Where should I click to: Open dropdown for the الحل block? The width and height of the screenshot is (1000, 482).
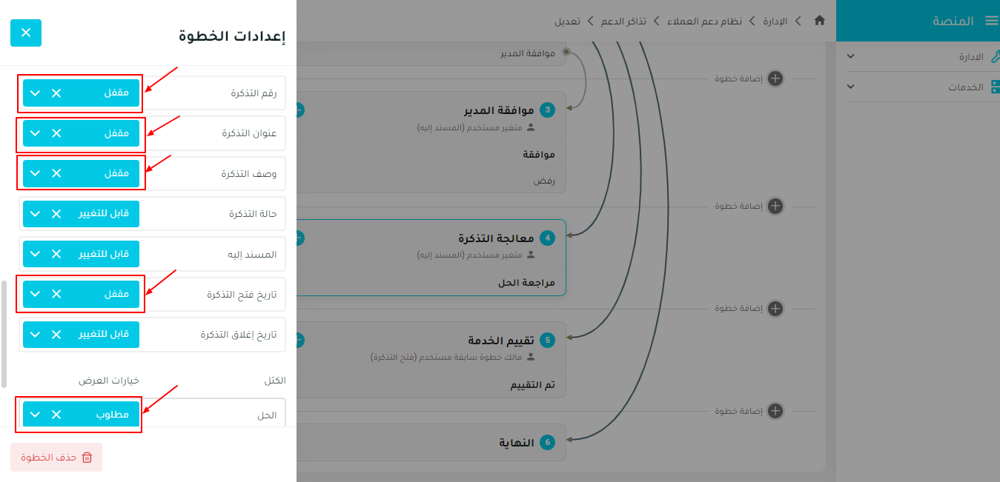click(35, 415)
